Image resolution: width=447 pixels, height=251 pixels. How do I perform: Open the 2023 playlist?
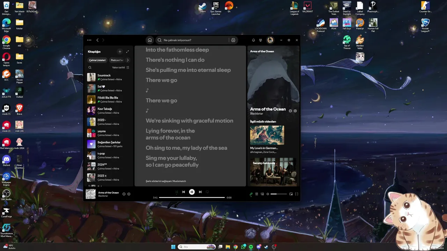tap(109, 178)
